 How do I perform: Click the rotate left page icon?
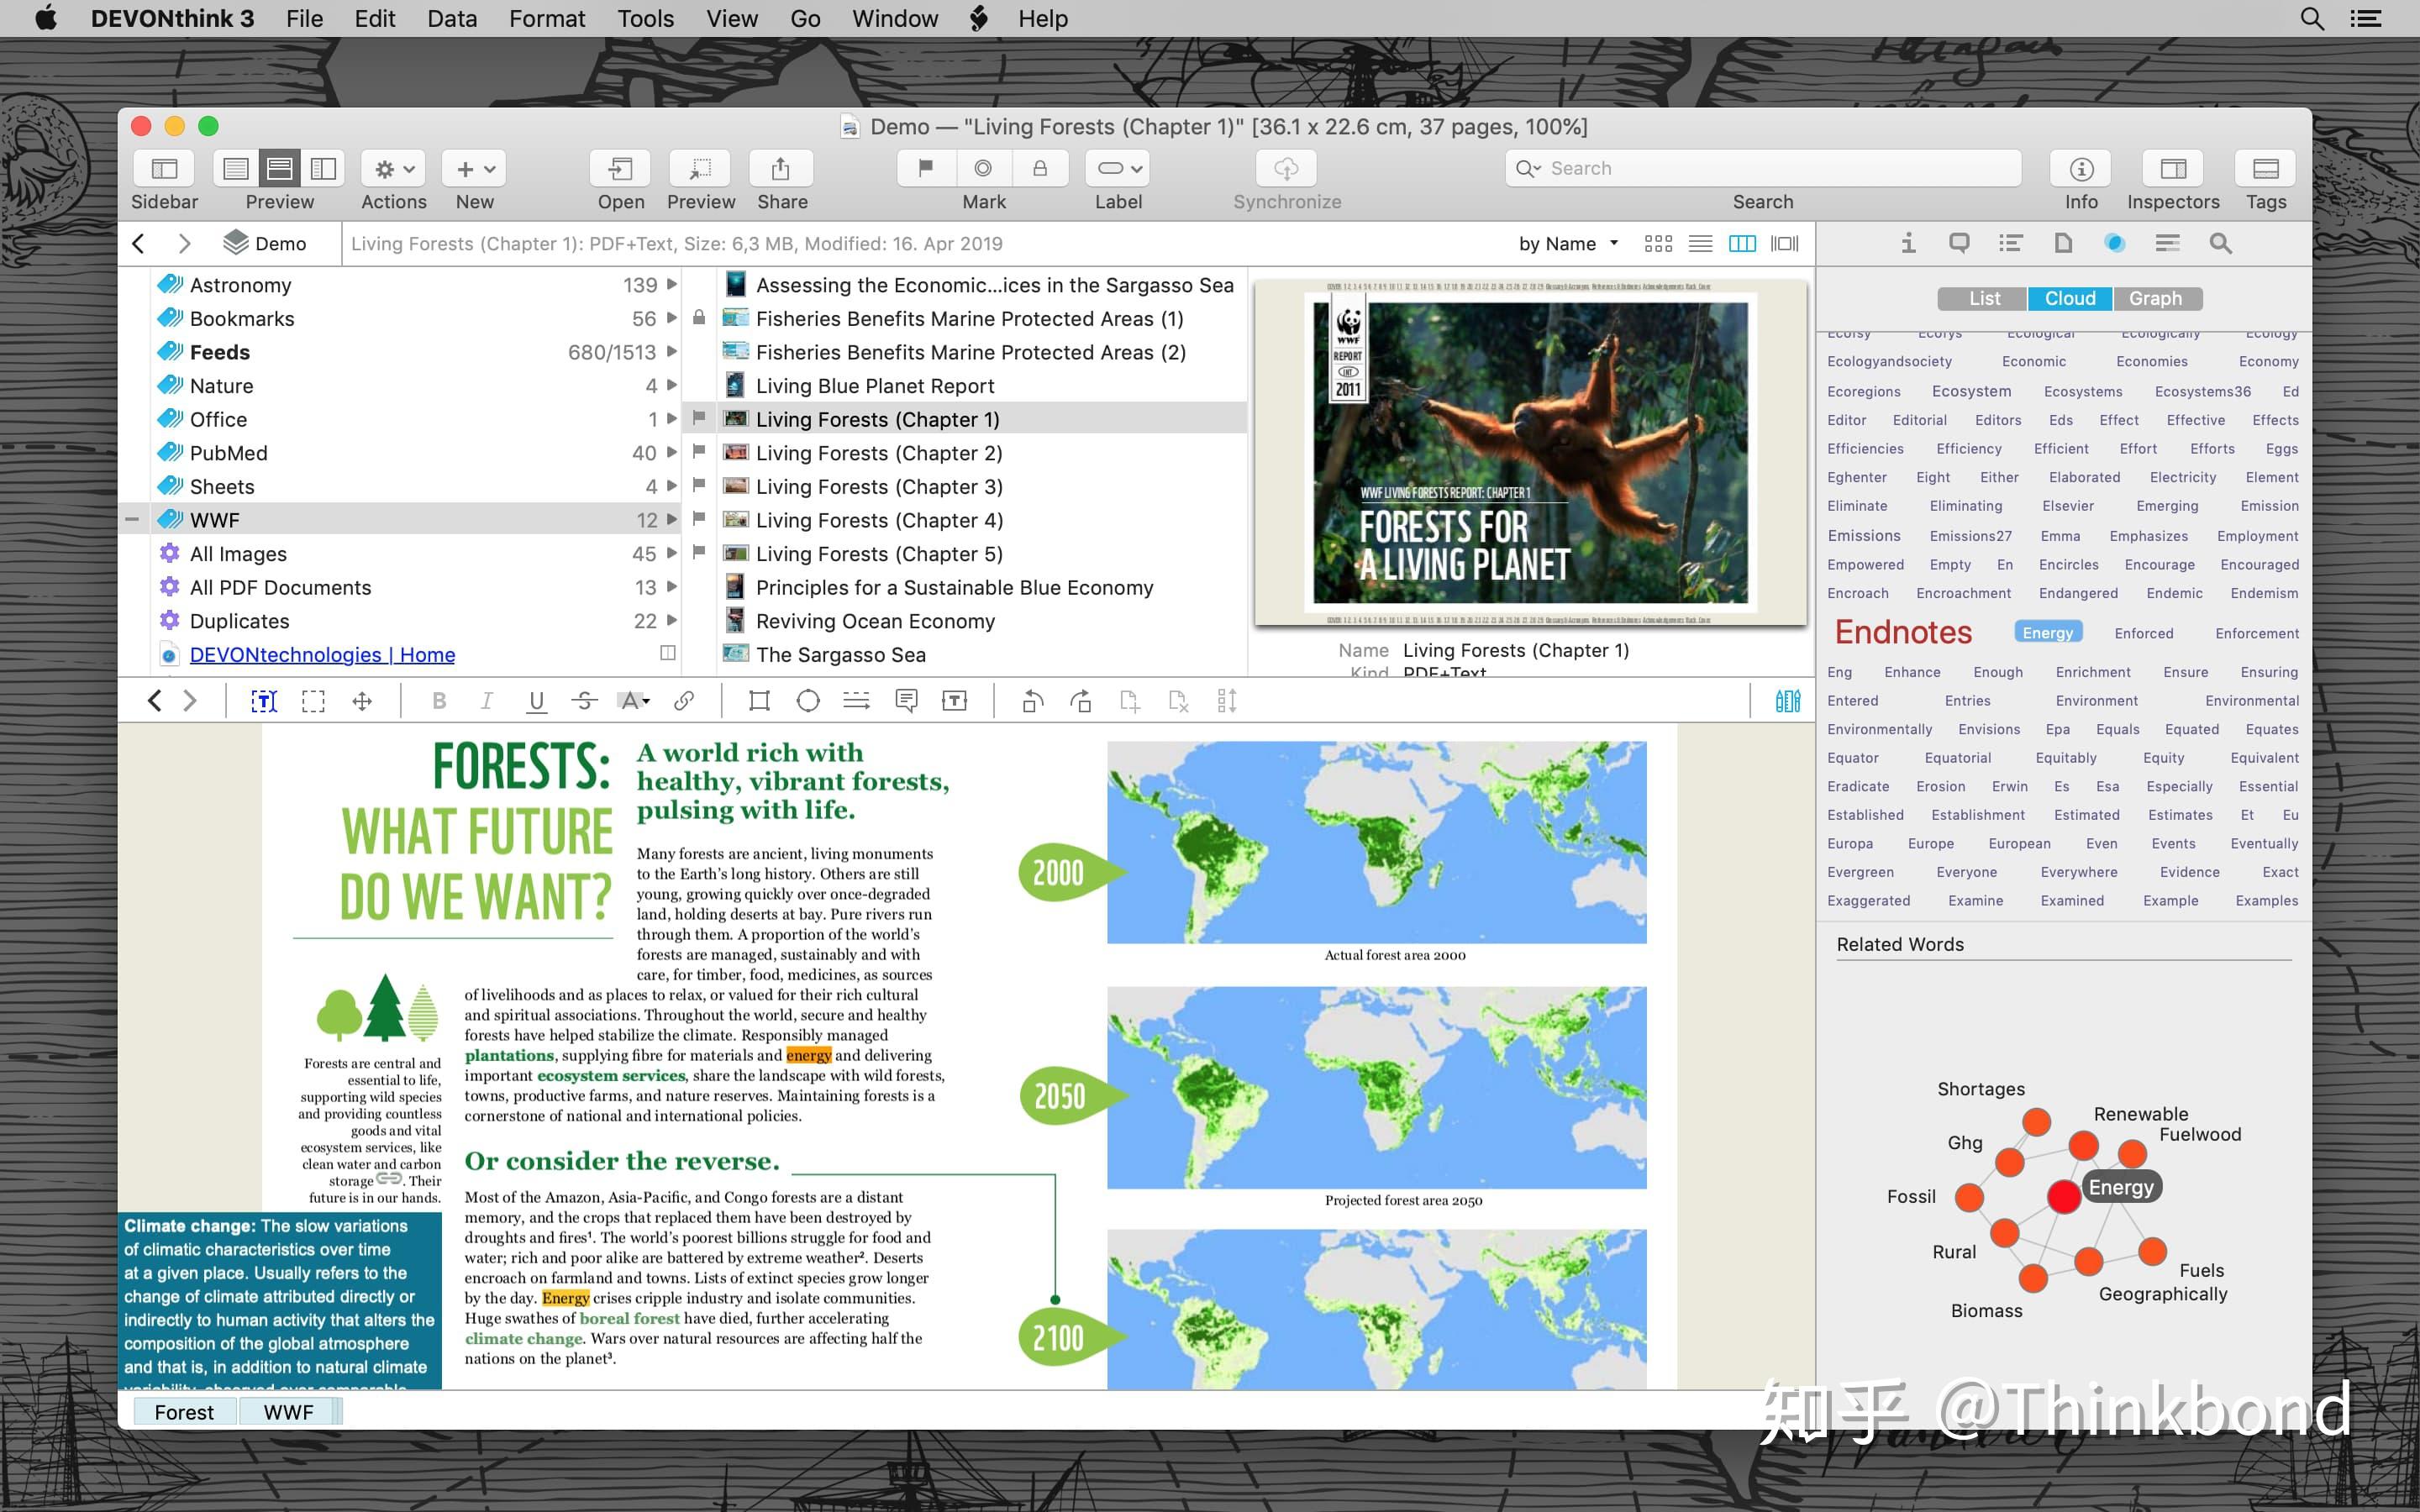click(x=1032, y=701)
